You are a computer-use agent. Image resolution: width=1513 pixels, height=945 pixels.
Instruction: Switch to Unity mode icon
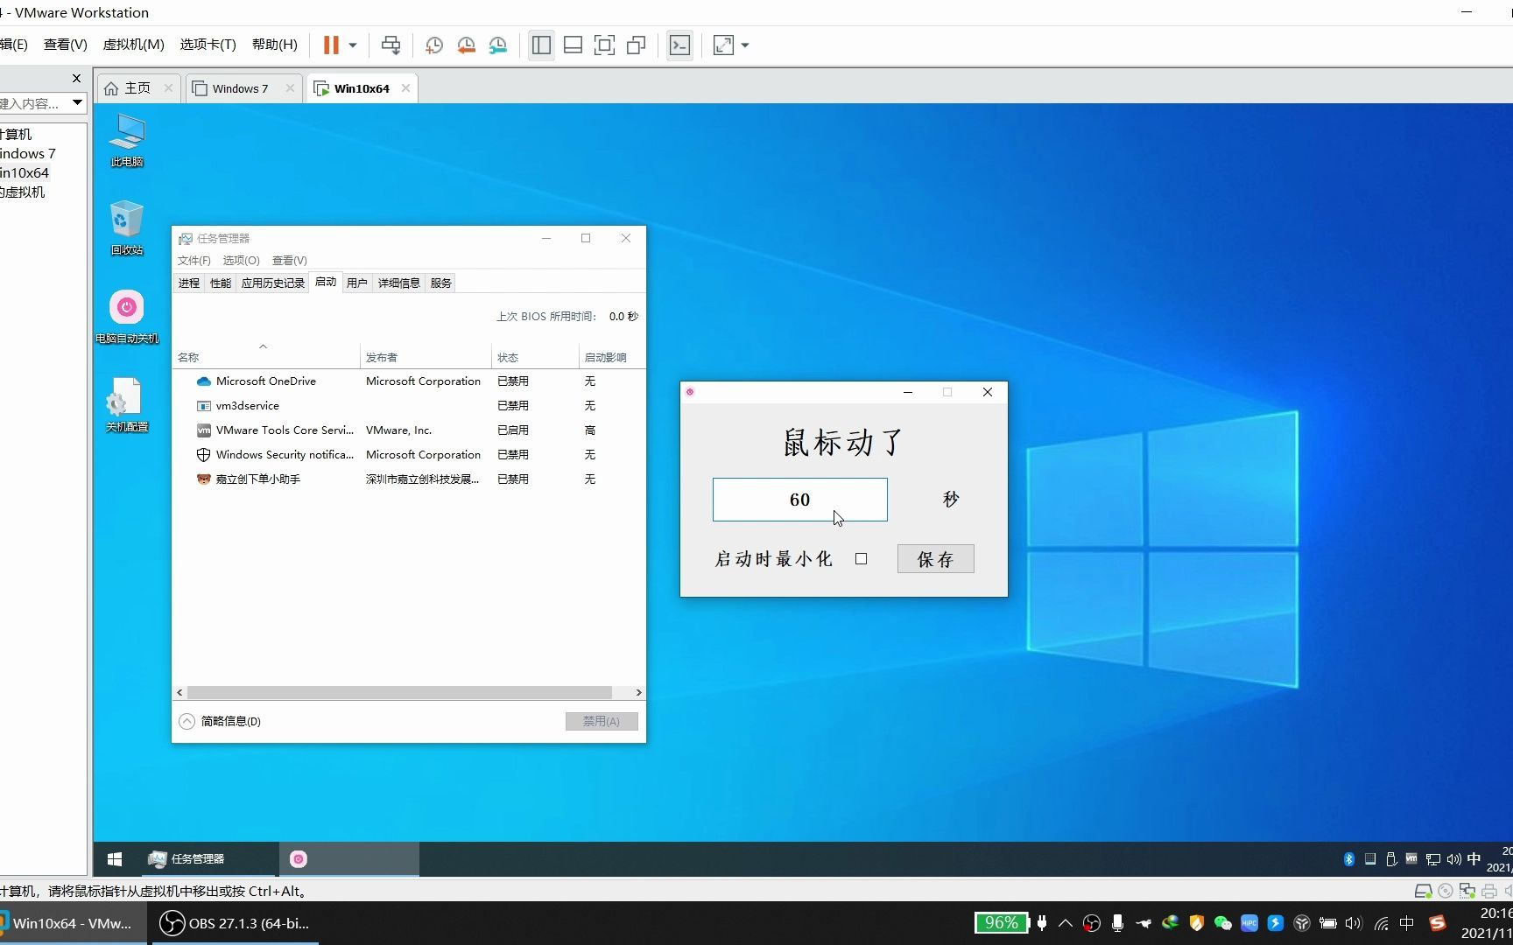[x=637, y=45]
